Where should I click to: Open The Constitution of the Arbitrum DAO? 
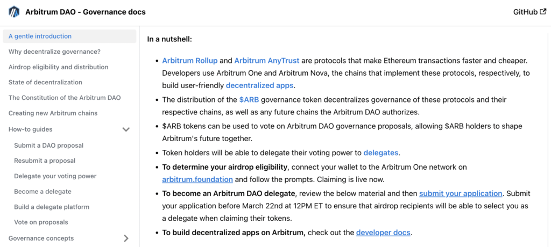pyautogui.click(x=65, y=98)
